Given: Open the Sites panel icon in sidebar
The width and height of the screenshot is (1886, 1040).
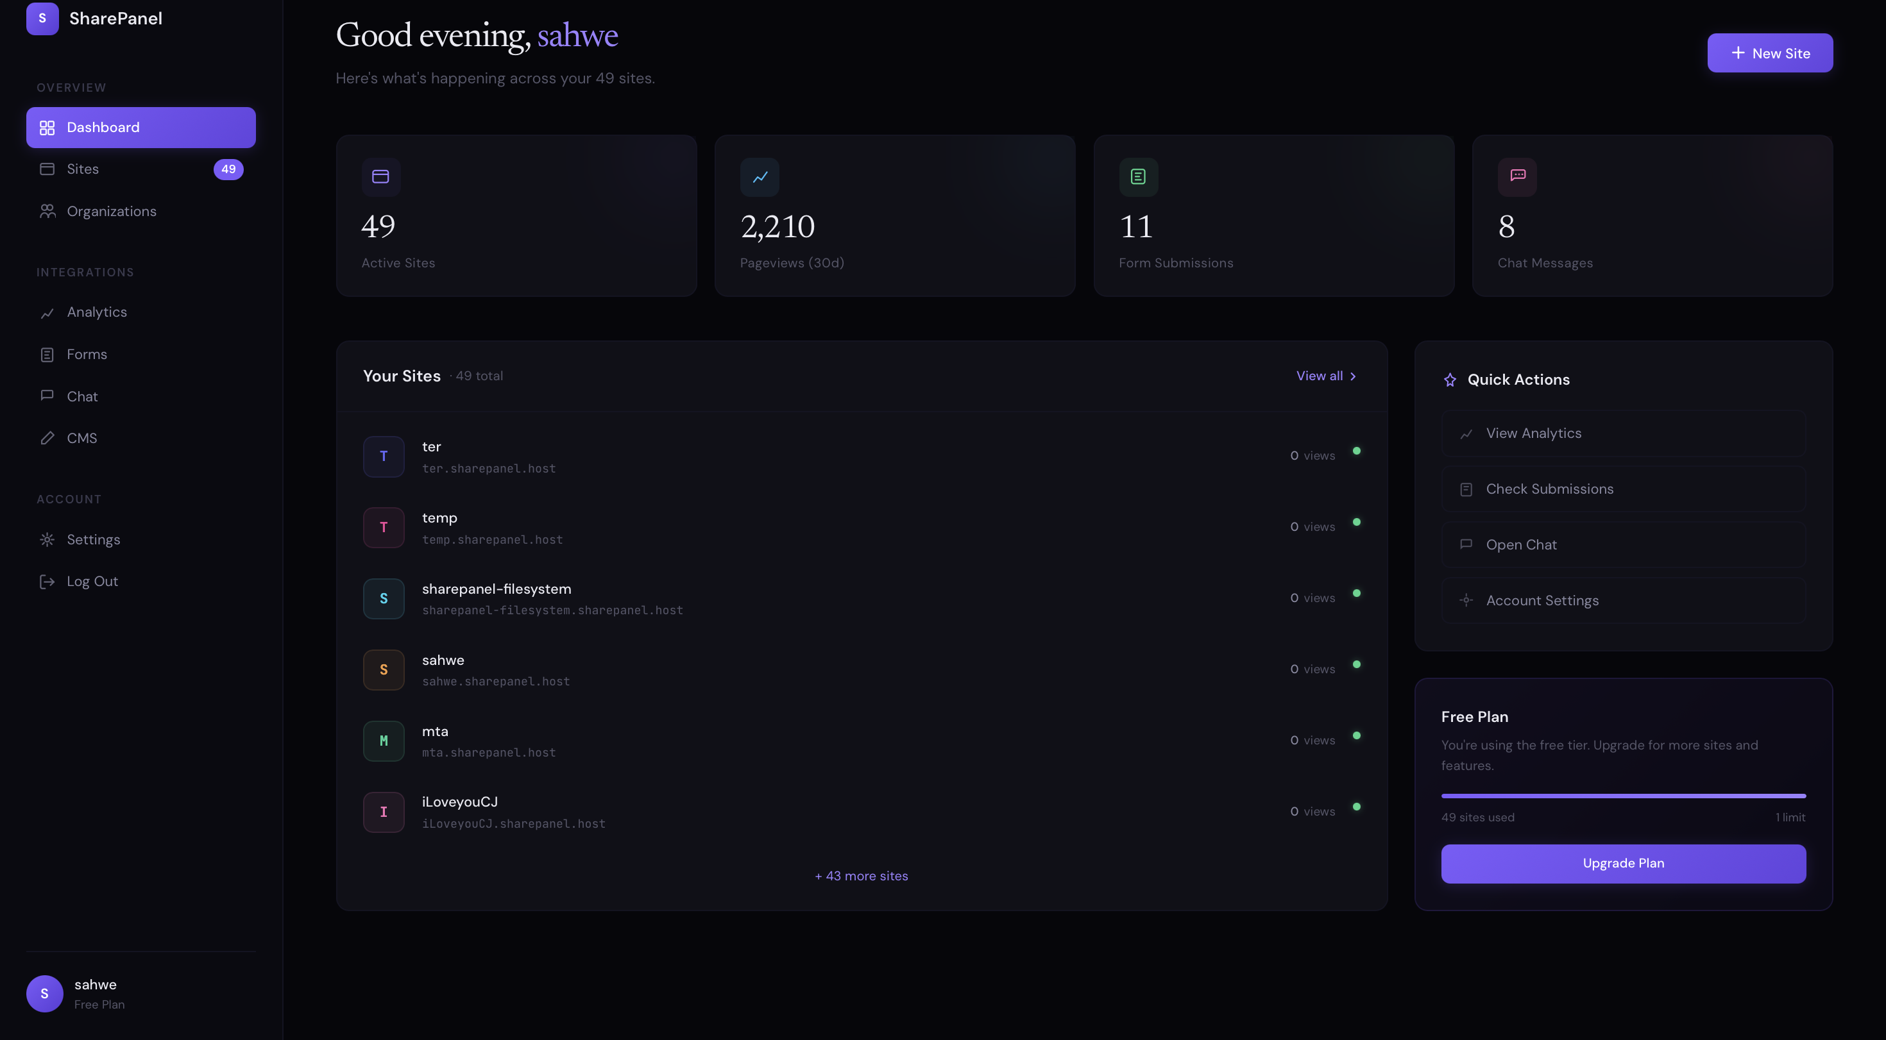Looking at the screenshot, I should (x=47, y=169).
